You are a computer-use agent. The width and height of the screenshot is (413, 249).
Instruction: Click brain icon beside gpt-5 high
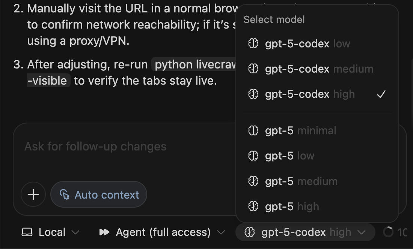[x=253, y=206]
